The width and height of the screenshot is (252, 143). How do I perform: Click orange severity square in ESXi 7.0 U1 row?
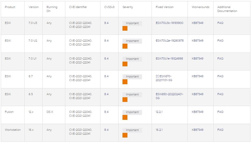(125, 64)
